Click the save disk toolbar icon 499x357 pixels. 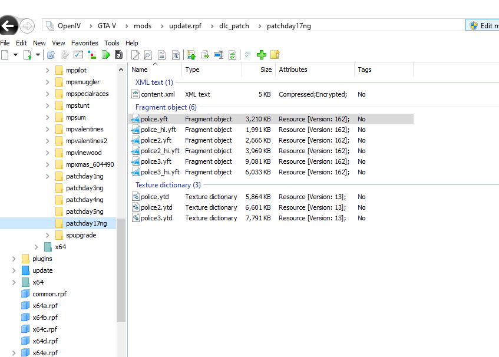click(x=119, y=55)
